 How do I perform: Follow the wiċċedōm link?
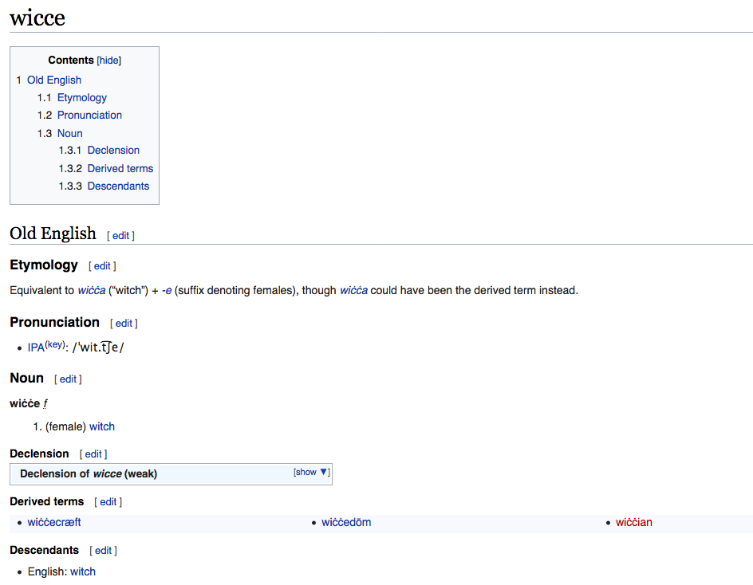click(x=346, y=523)
